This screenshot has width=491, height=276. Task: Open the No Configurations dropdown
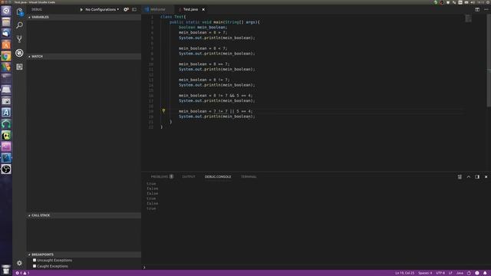102,9
